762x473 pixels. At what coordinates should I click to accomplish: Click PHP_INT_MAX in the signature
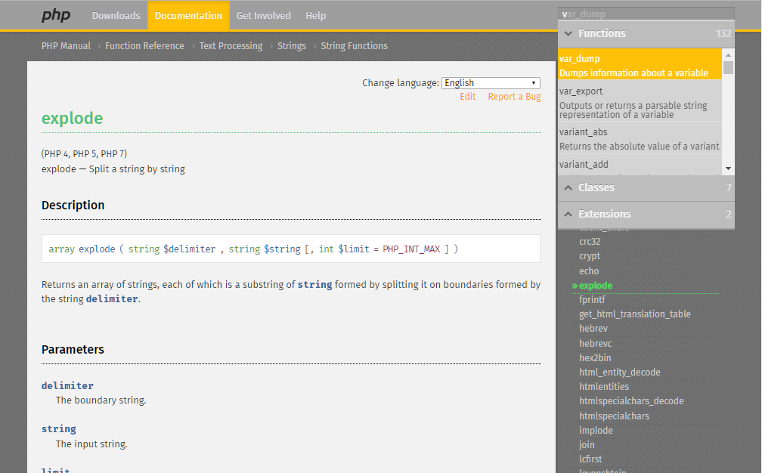click(411, 249)
